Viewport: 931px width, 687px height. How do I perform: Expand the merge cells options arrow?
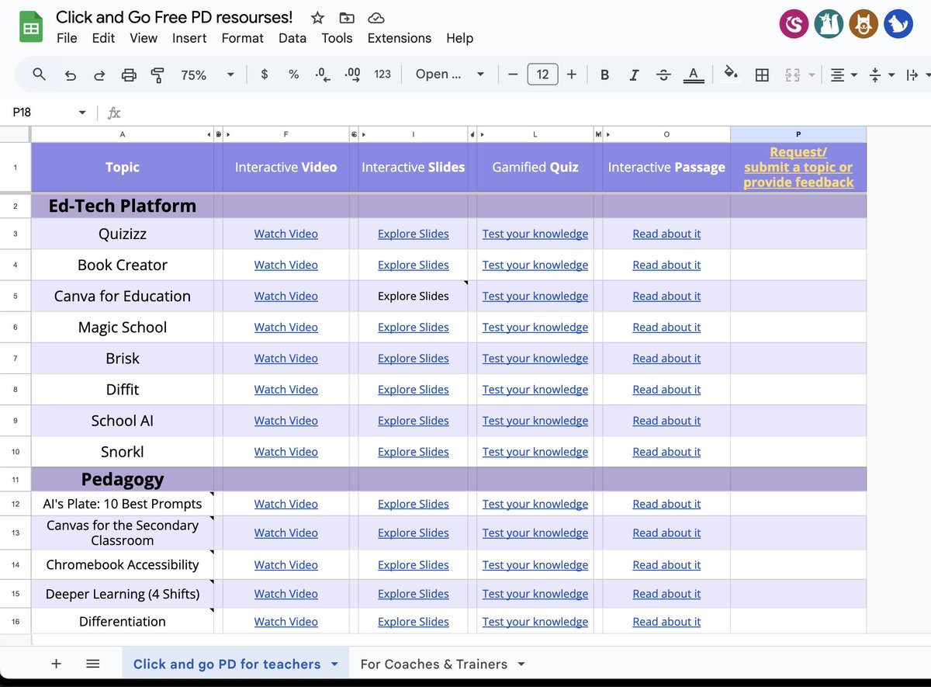point(812,75)
